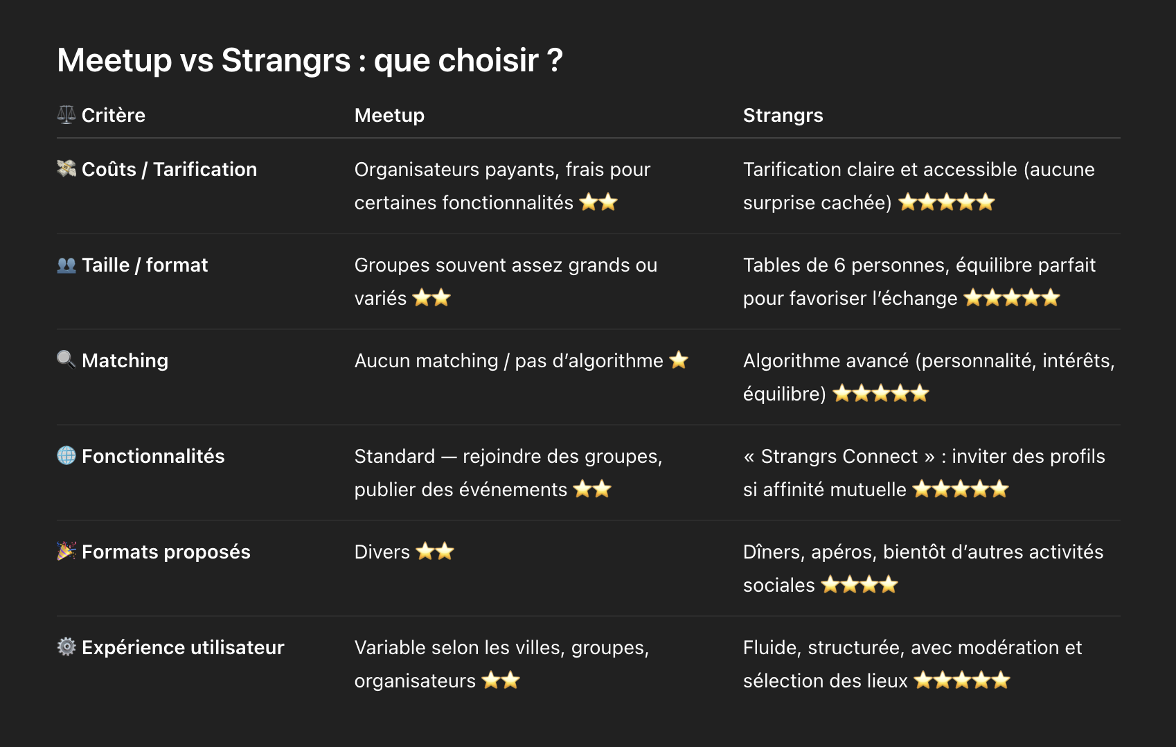
Task: Click the gear icon beside Expérience utilisateur
Action: [66, 647]
